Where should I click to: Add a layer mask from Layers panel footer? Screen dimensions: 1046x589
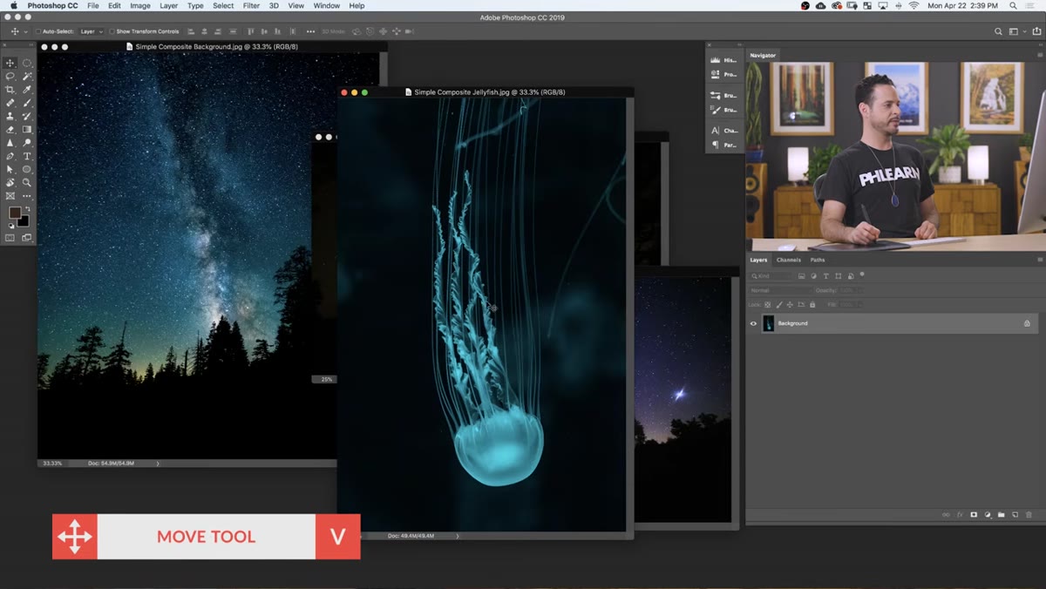coord(974,515)
